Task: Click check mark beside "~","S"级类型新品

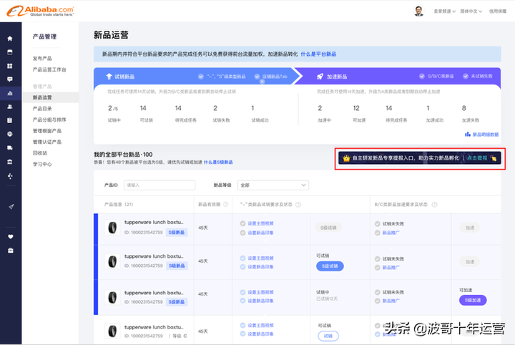Action: pyautogui.click(x=201, y=76)
